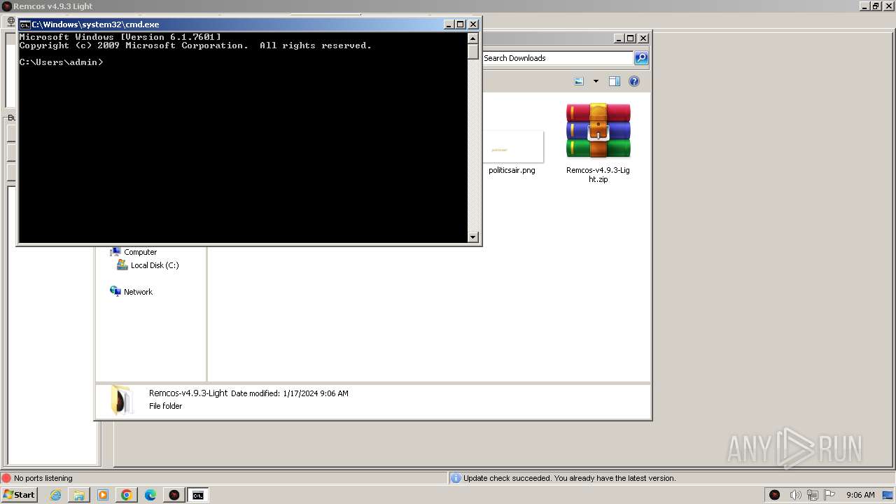Click the red No ports listening status icon
896x504 pixels.
pyautogui.click(x=6, y=478)
